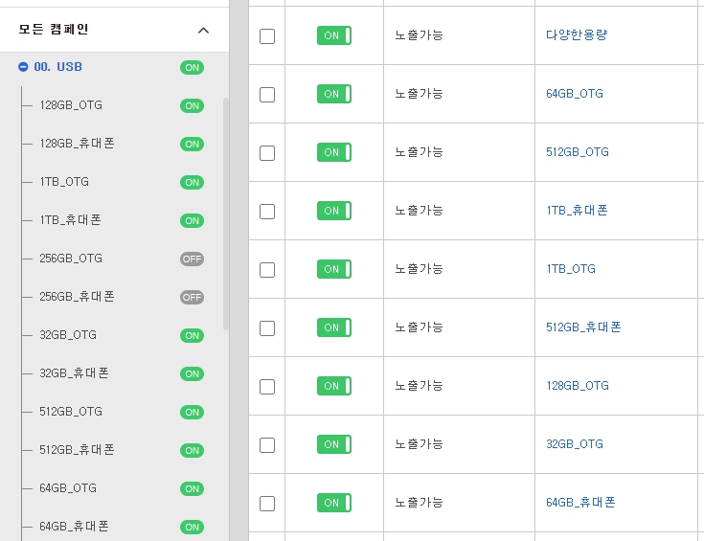Click OFF badge next to 256GB_OTG in sidebar
This screenshot has width=704, height=541.
point(193,259)
